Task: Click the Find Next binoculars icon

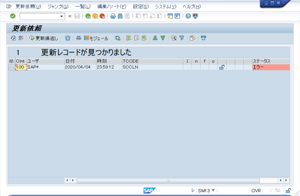Action: coord(127,16)
